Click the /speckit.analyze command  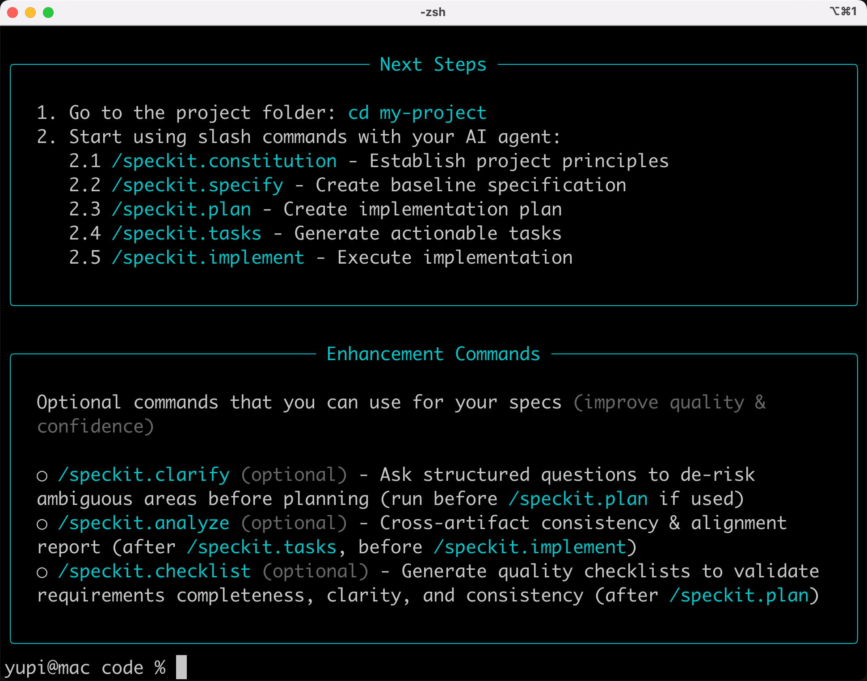pyautogui.click(x=144, y=523)
